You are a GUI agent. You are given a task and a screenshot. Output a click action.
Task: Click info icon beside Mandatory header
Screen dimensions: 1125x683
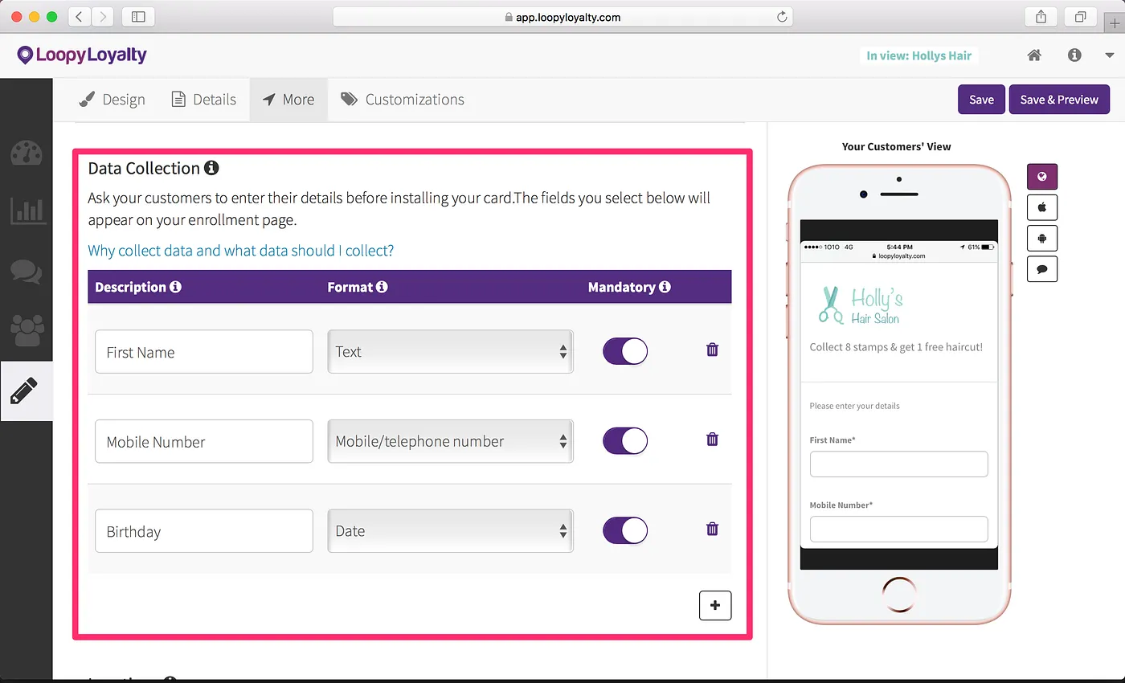(x=665, y=287)
